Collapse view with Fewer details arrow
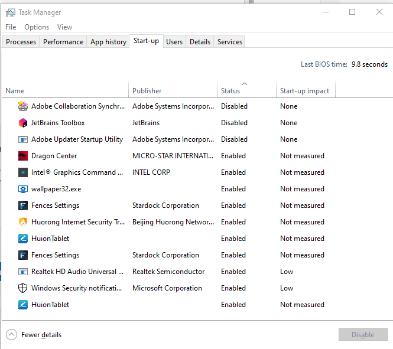The image size is (393, 349). point(11,334)
